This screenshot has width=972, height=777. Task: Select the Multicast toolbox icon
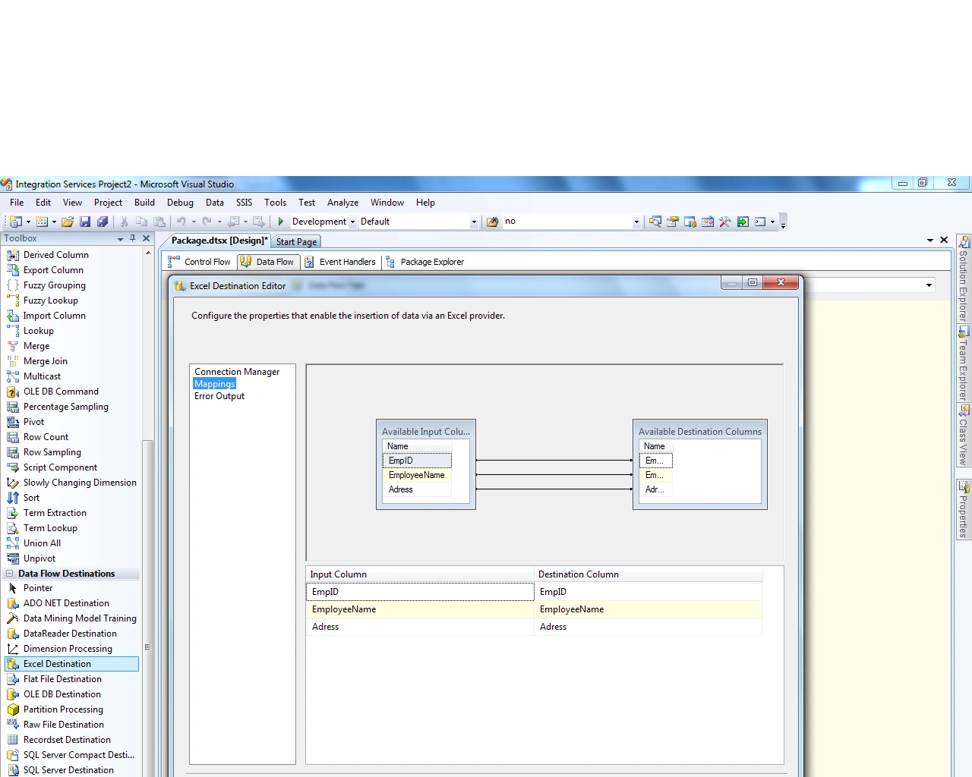point(13,376)
